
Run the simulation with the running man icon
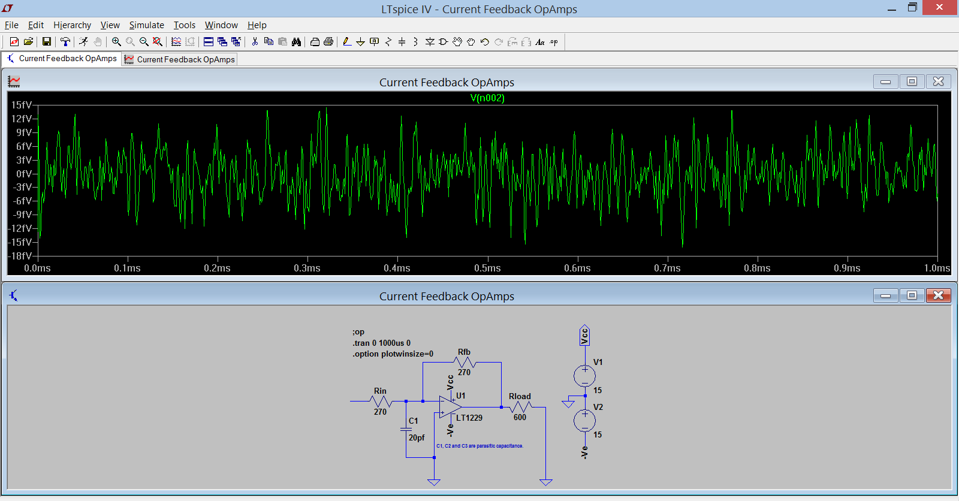click(83, 42)
